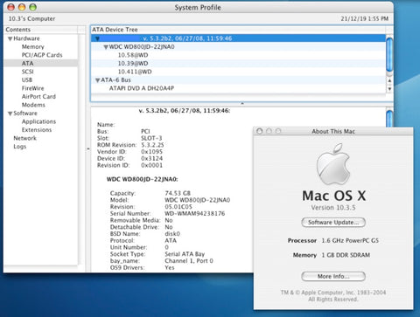Click the device tree scroll down arrow
420x317 pixels.
coord(389,89)
